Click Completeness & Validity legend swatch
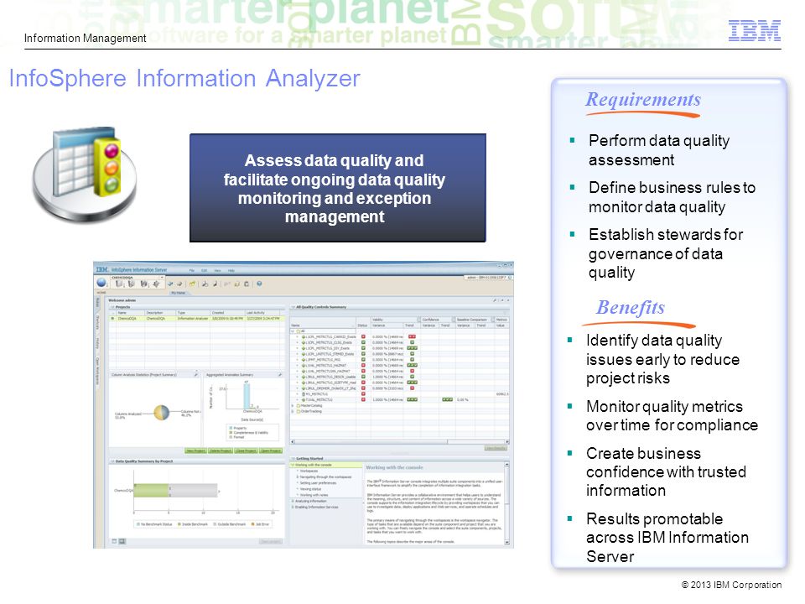The image size is (805, 604). pyautogui.click(x=231, y=433)
